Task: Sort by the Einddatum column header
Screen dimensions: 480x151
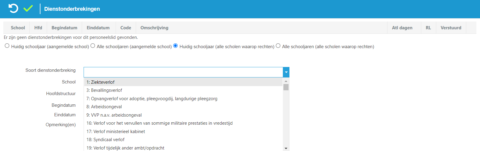Action: [98, 28]
